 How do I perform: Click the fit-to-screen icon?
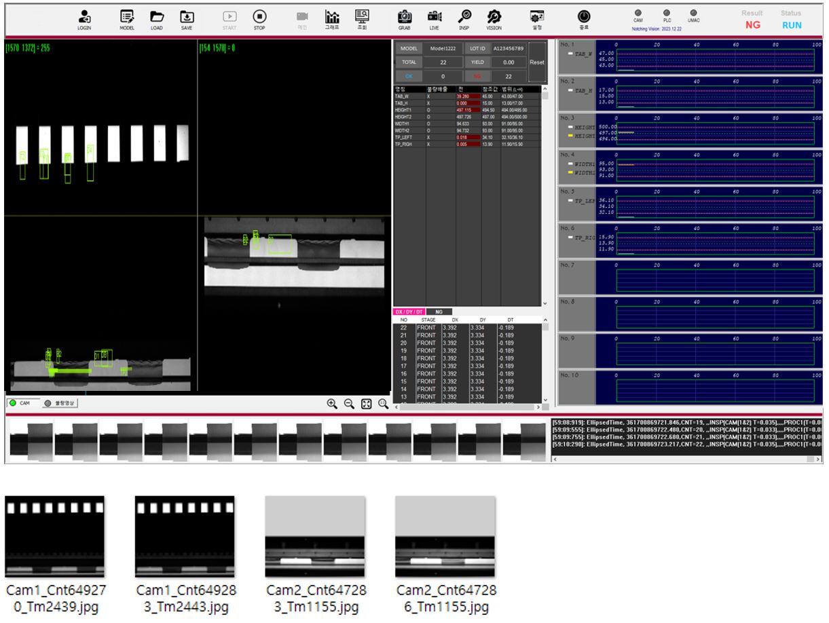point(366,404)
